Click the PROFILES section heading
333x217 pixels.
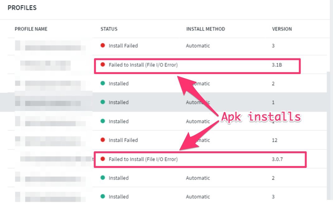click(22, 8)
